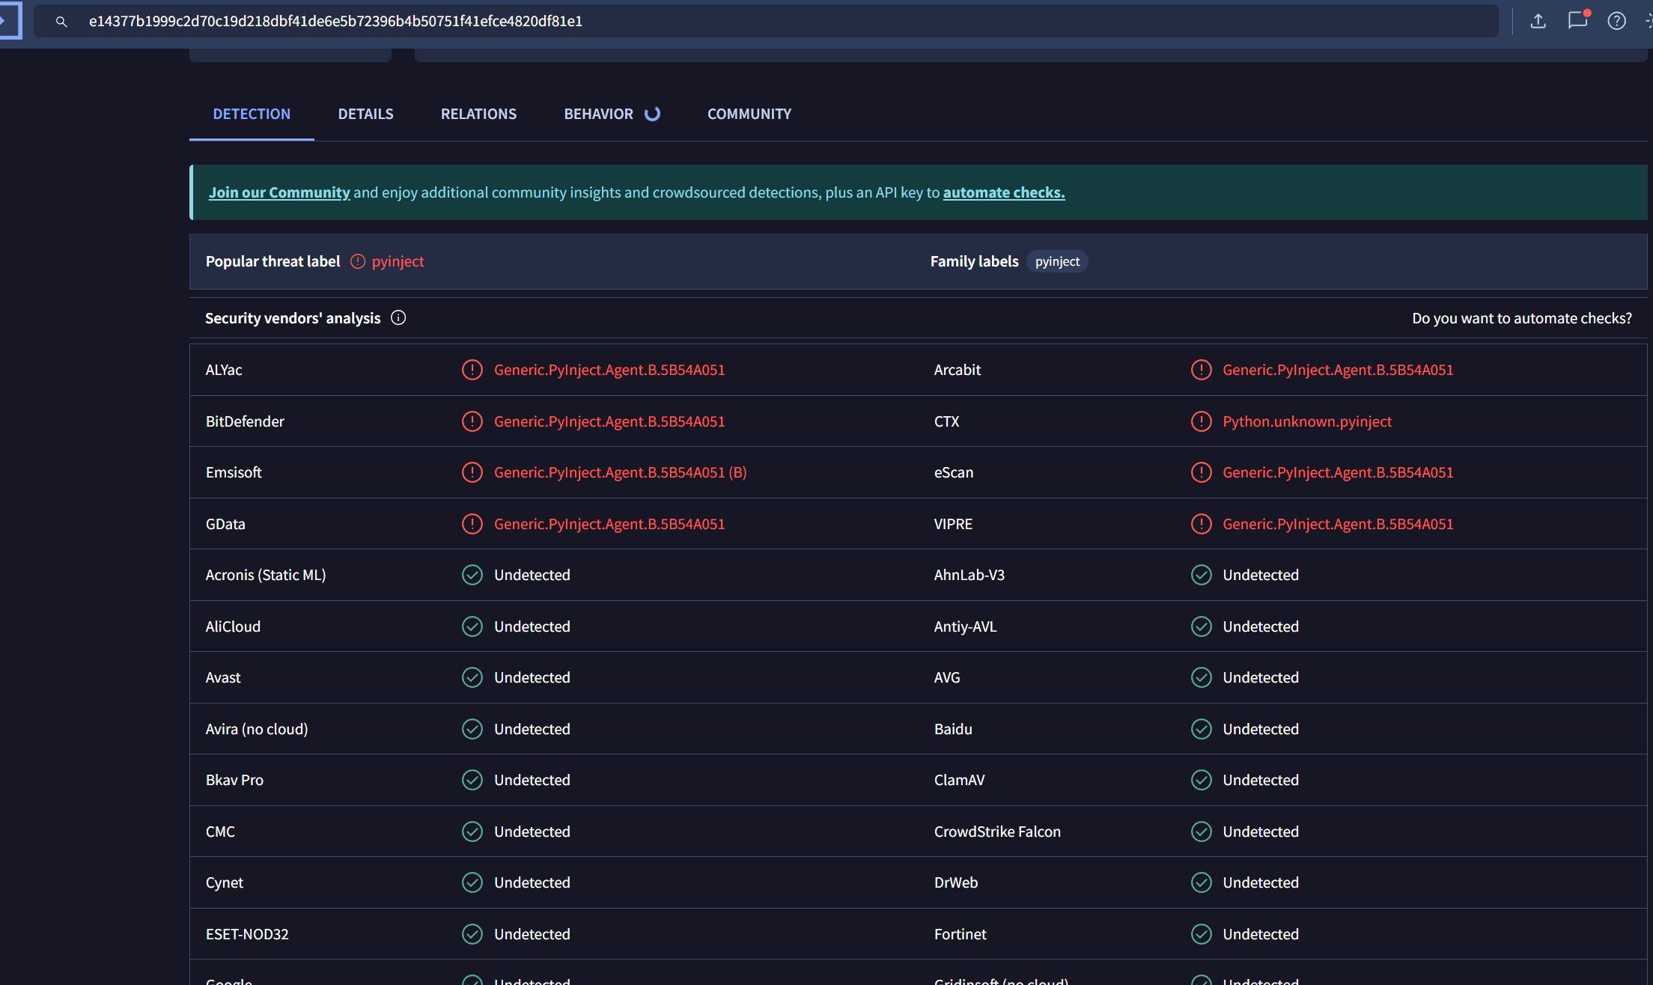Viewport: 1653px width, 985px height.
Task: Click ALYac malicious warning icon
Action: (x=472, y=370)
